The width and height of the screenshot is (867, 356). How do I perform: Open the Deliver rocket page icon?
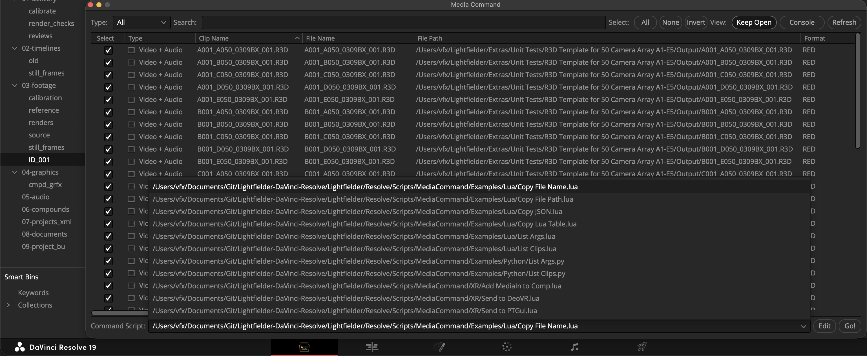[642, 347]
